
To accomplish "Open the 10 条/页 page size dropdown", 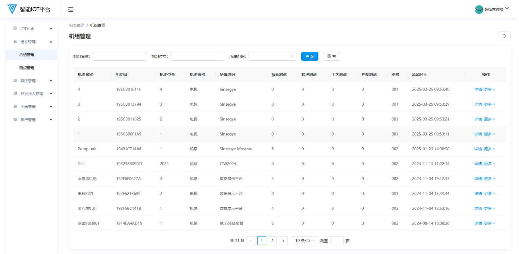I will tap(305, 241).
